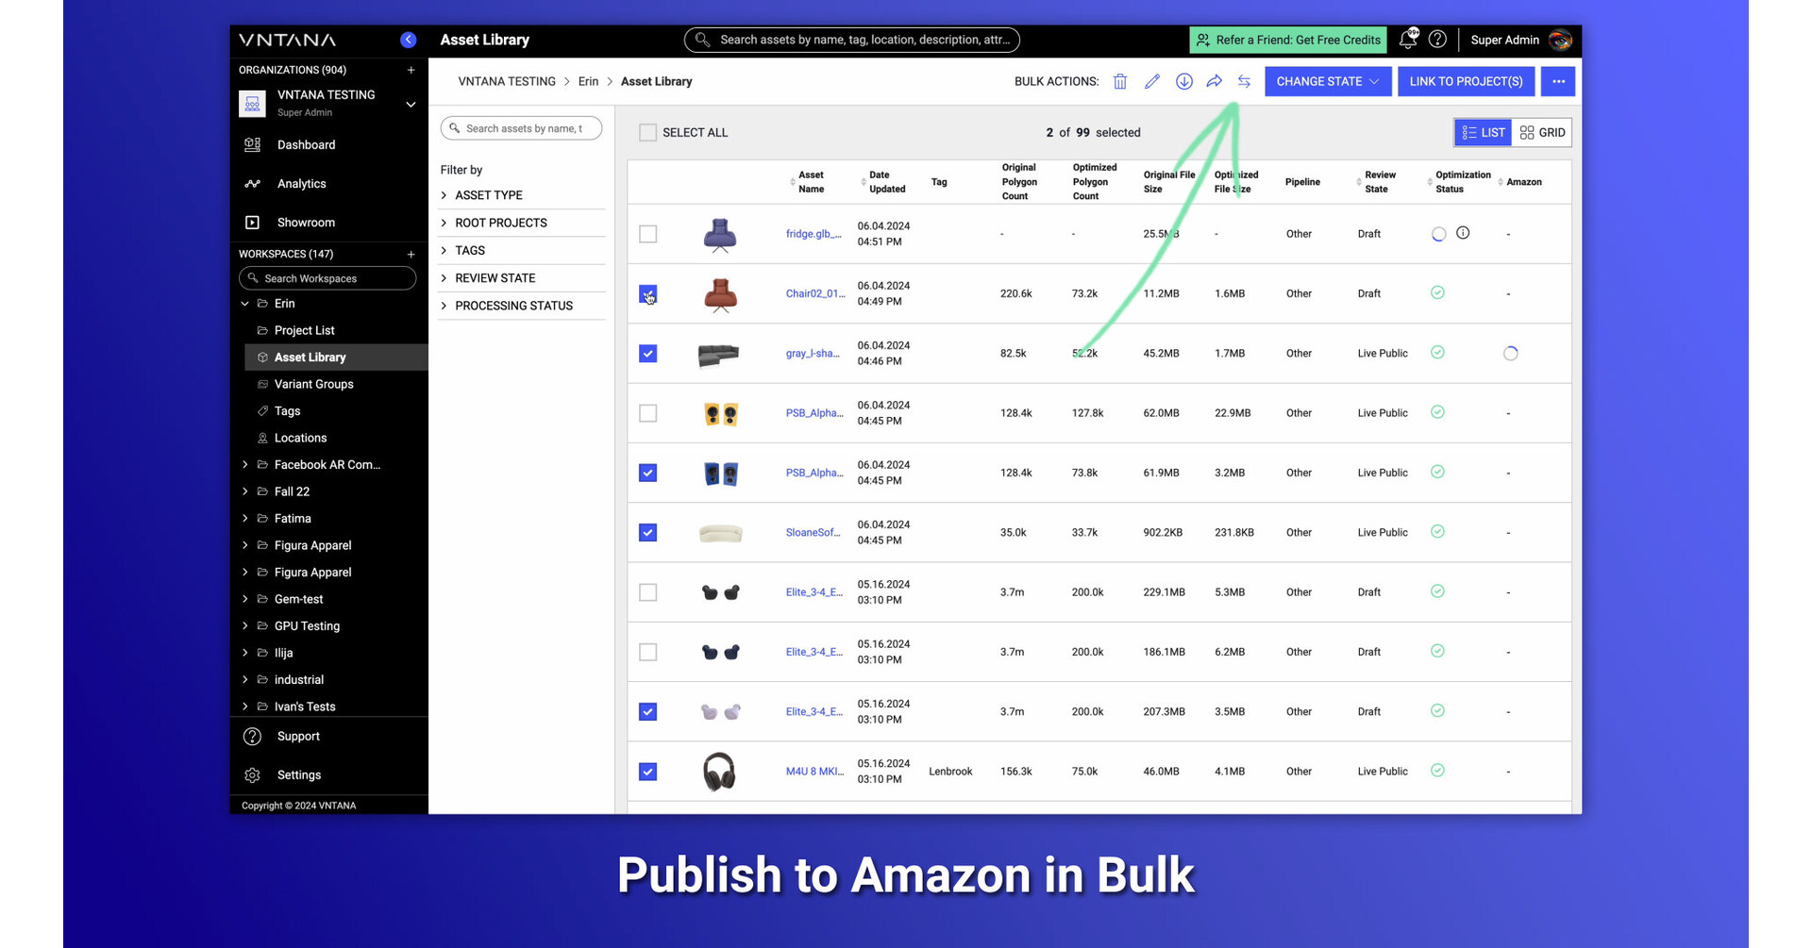Click the help question mark icon
Image resolution: width=1812 pixels, height=948 pixels.
[x=1437, y=39]
